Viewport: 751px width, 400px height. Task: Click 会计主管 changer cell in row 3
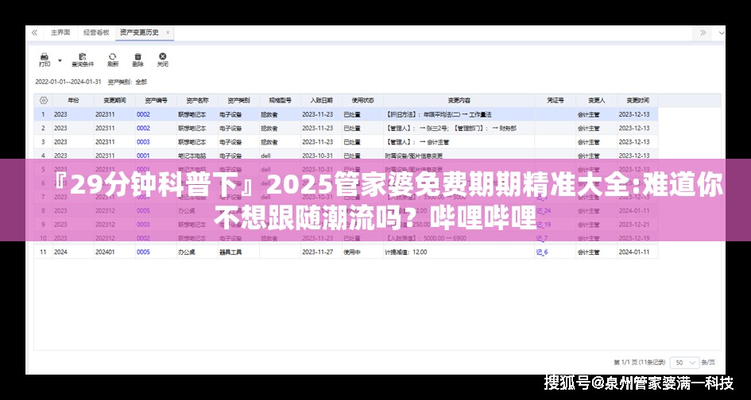pos(596,142)
